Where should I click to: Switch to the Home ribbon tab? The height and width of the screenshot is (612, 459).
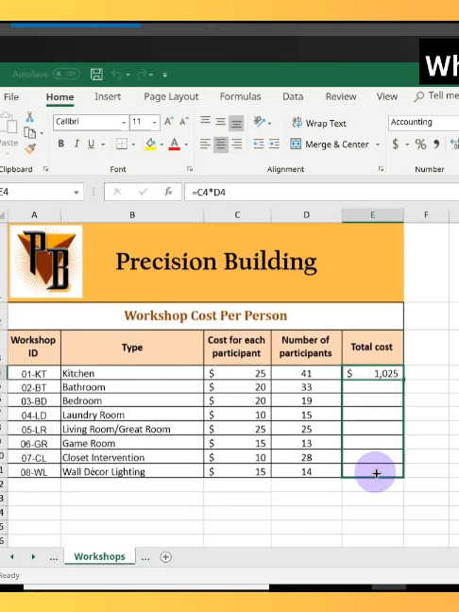[x=59, y=96]
